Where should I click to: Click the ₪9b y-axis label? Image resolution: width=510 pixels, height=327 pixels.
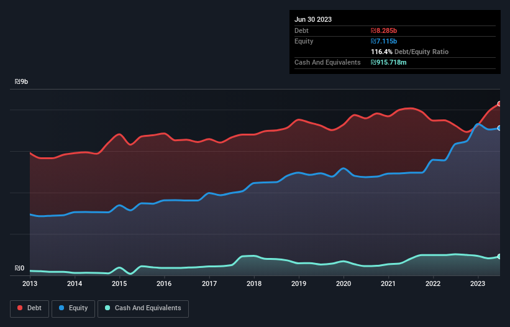tap(22, 81)
